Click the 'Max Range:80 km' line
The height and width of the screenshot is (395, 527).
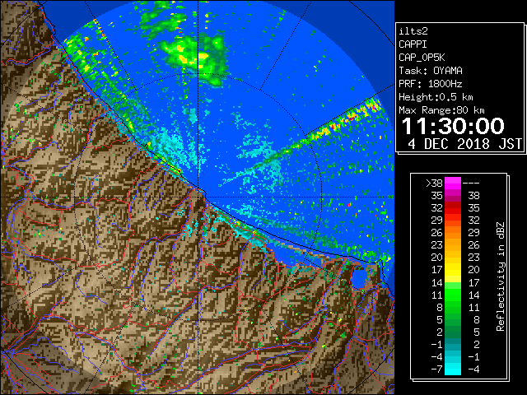coord(441,110)
